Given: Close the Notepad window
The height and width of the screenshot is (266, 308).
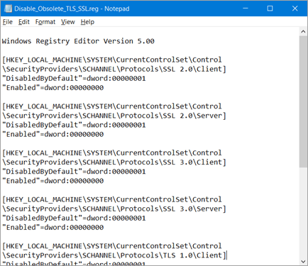Looking at the screenshot, I should (295, 9).
